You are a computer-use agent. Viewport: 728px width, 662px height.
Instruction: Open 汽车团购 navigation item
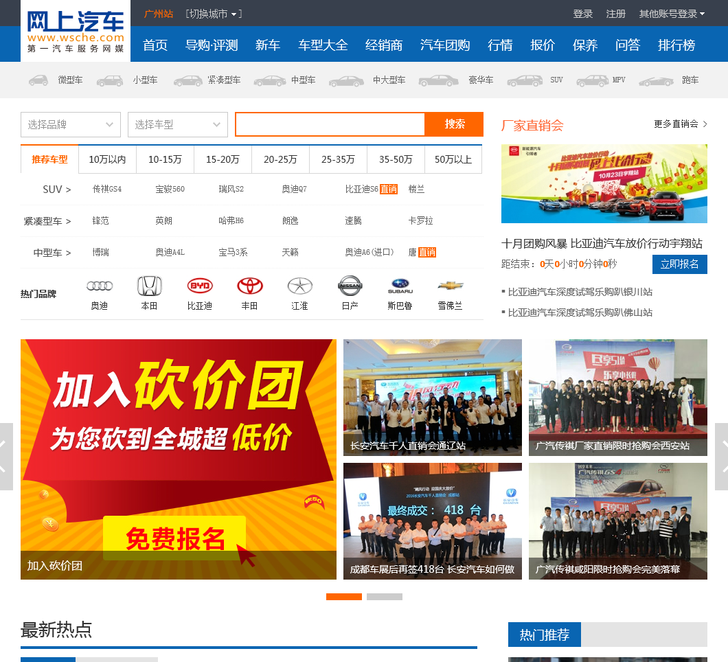445,45
